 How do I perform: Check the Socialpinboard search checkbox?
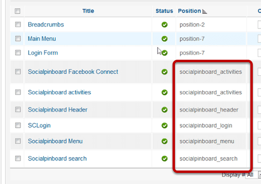[18, 158]
